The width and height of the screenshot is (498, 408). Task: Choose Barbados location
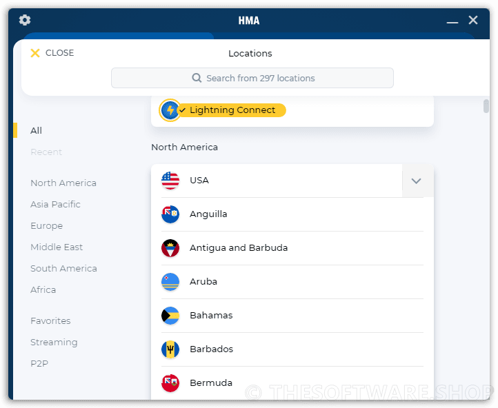pos(292,349)
